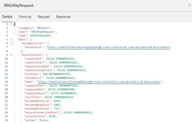192x123 pixels.
Task: Click the "nextHopProtocol" h2 value
Action: 57,109
